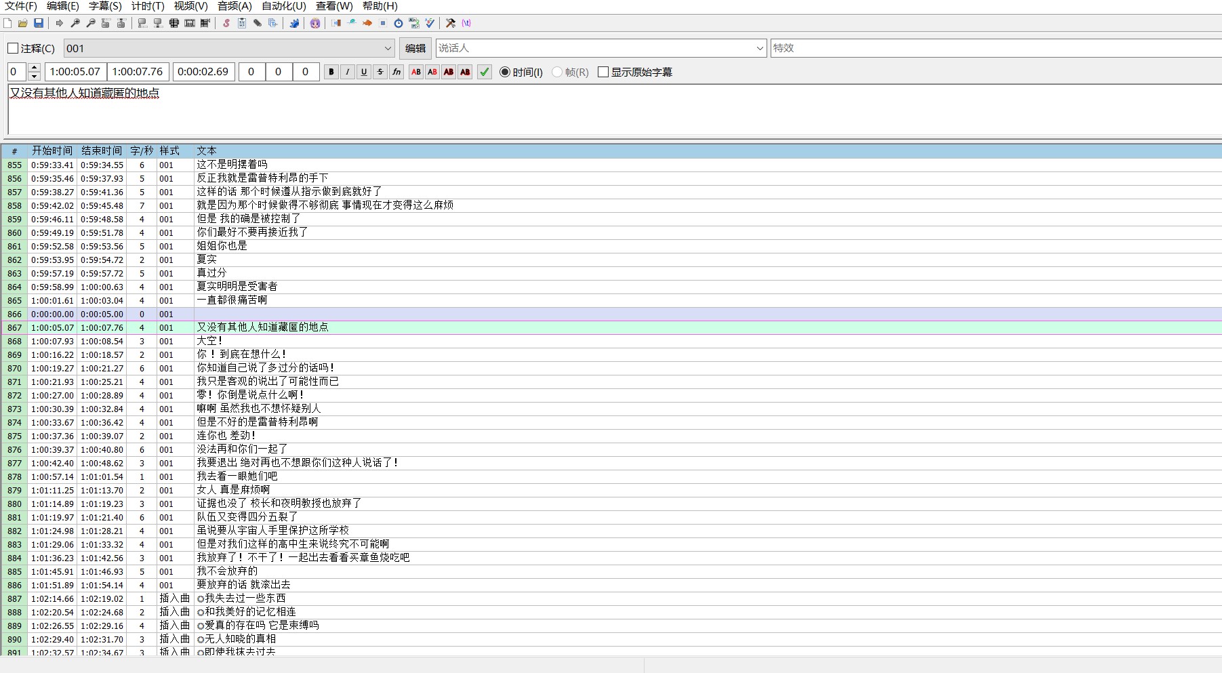Select line 887 我失去过一些东西
1222x673 pixels.
[611, 598]
